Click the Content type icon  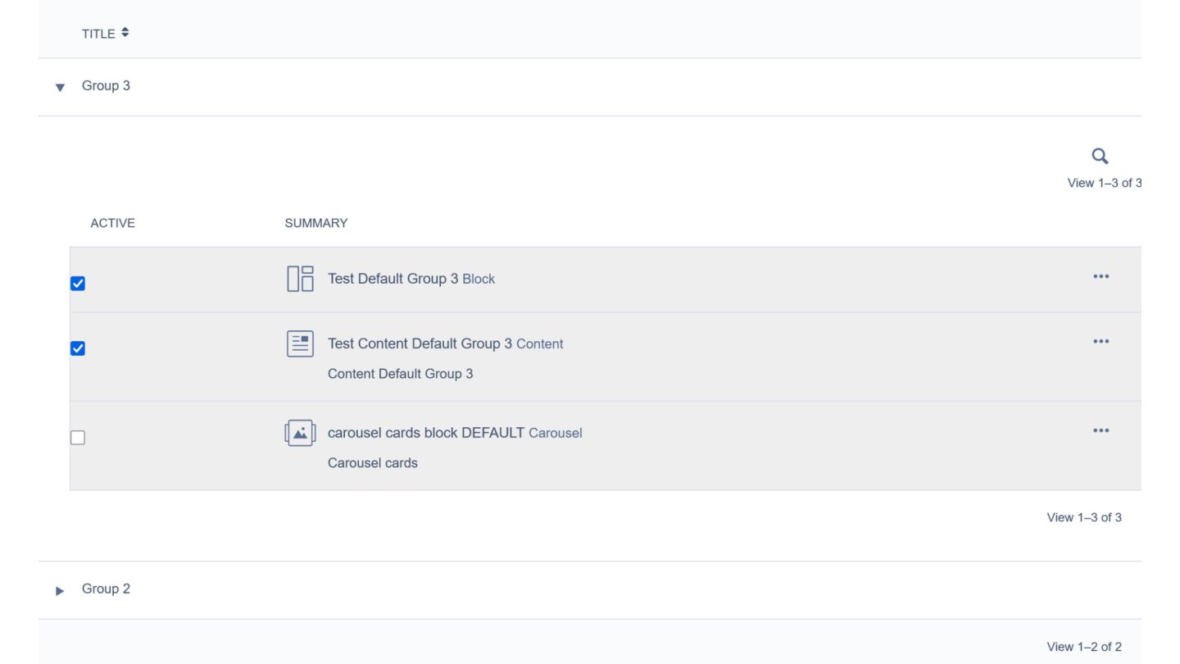pyautogui.click(x=300, y=343)
